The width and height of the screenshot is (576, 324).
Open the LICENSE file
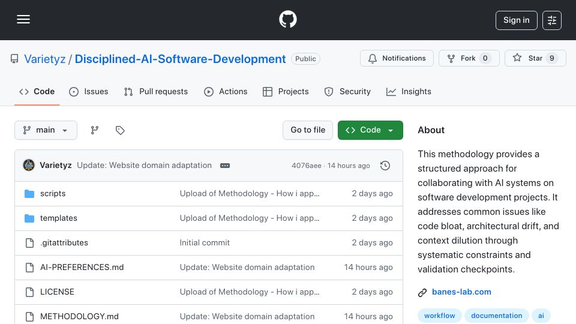click(x=58, y=292)
